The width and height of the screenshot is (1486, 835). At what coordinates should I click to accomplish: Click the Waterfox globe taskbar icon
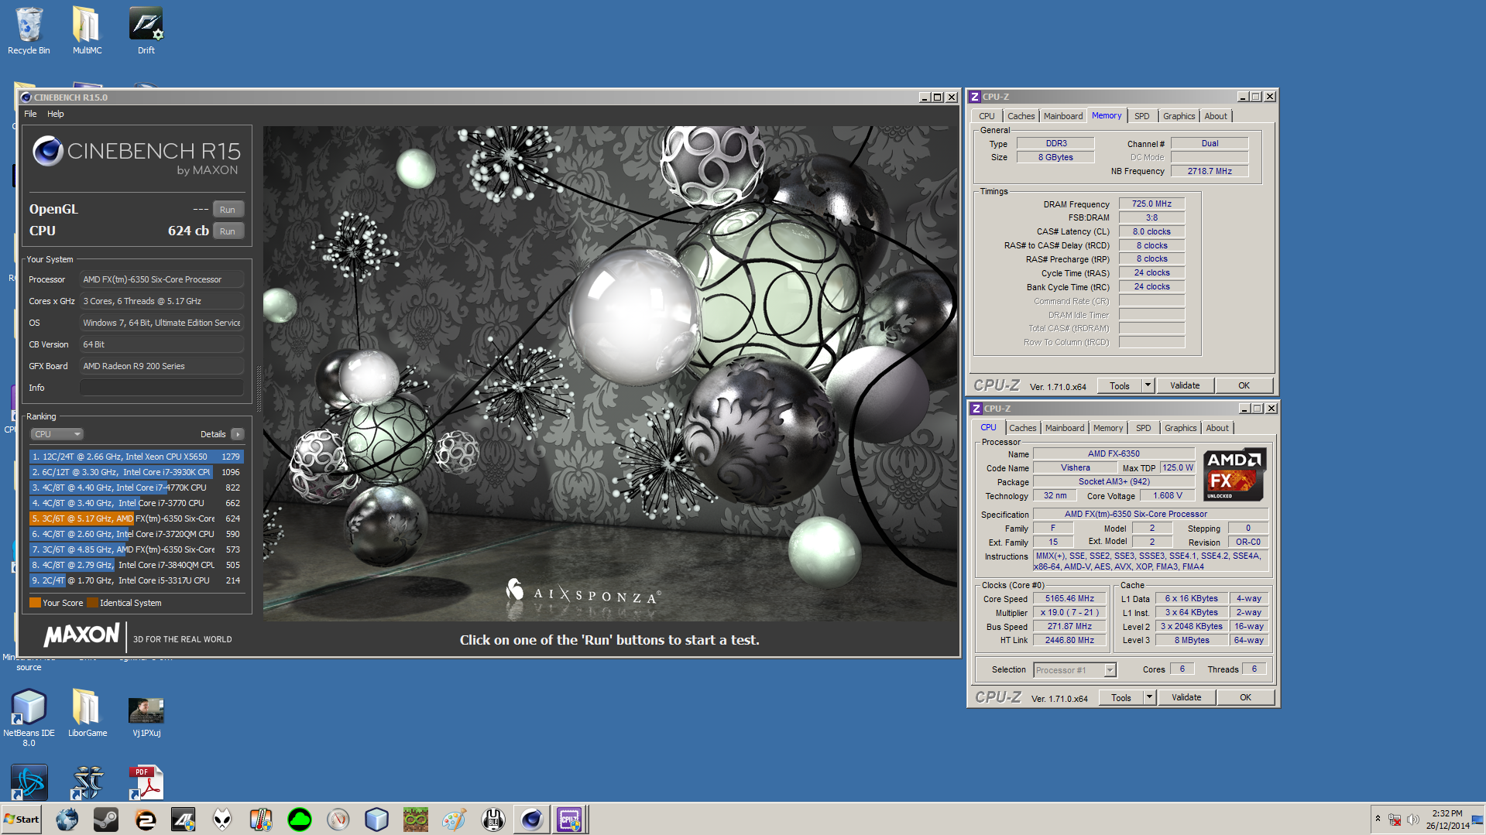point(67,820)
